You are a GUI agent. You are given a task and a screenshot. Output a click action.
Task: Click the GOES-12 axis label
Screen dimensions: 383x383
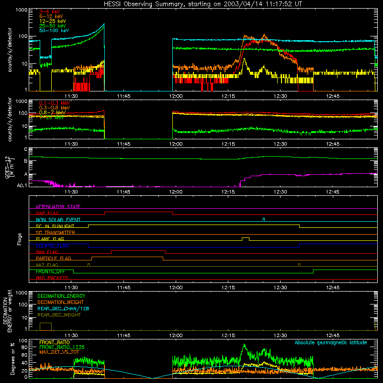click(x=10, y=167)
